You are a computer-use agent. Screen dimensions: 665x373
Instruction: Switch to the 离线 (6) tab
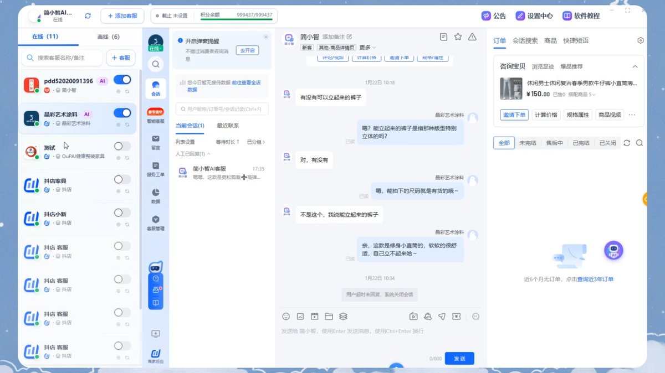[x=108, y=37]
